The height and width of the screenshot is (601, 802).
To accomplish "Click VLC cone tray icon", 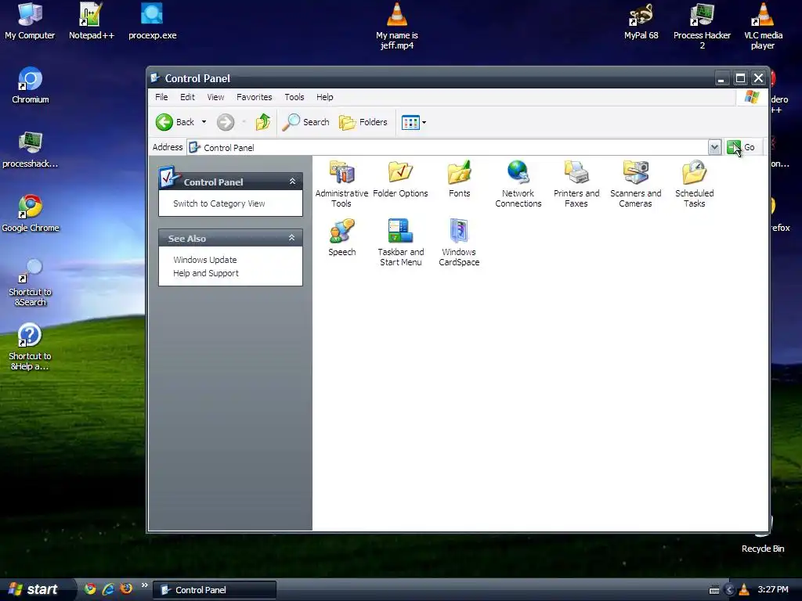I will tap(744, 590).
